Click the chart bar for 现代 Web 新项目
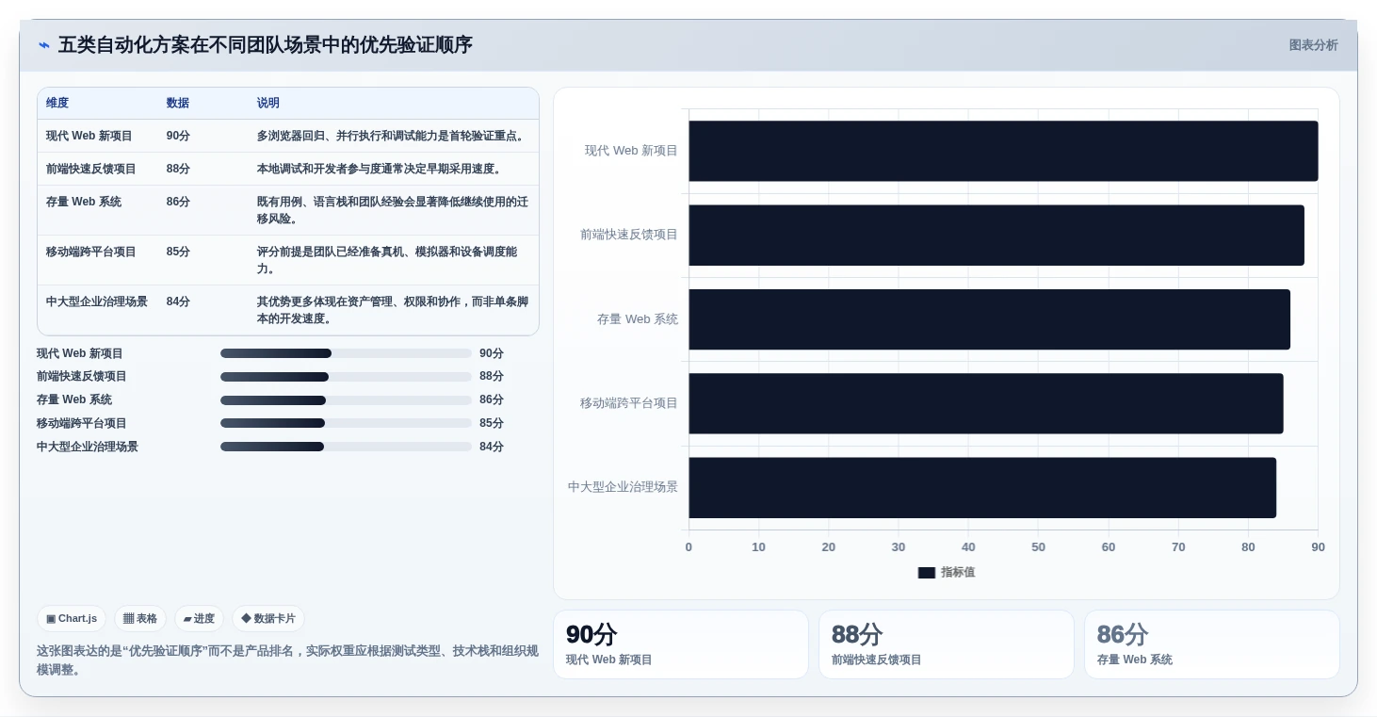The height and width of the screenshot is (717, 1377). (x=1003, y=151)
